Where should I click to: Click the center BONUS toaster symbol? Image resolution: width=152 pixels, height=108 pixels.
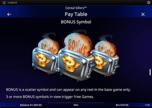76,58
